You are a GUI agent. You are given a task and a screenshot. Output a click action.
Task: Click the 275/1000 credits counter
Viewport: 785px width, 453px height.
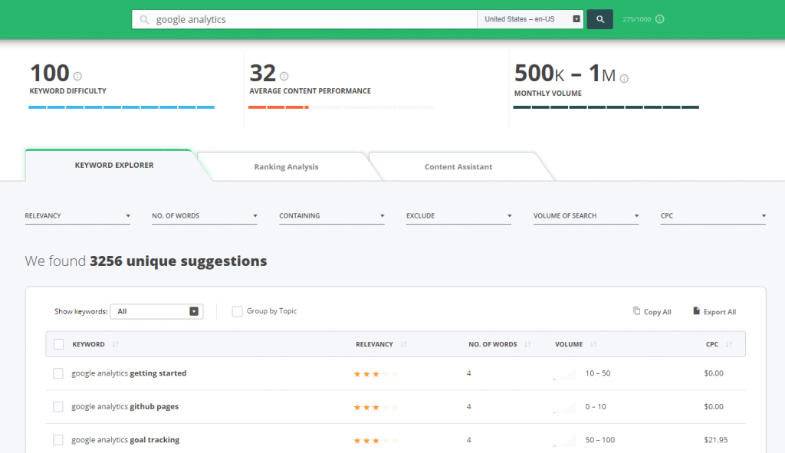pyautogui.click(x=637, y=19)
